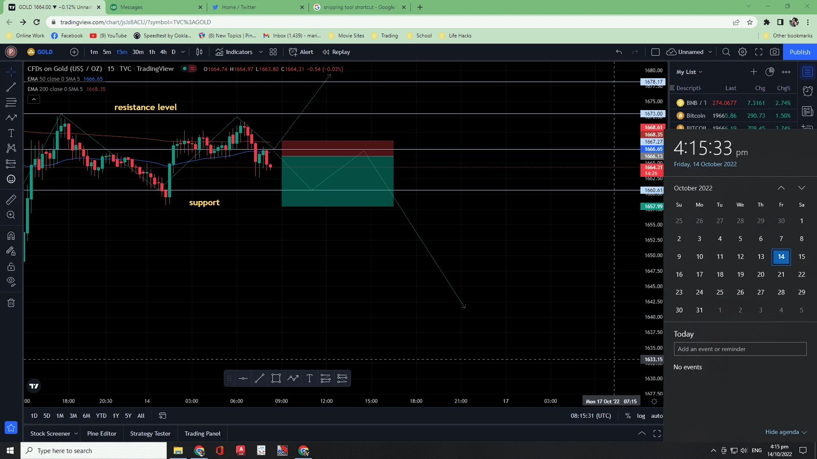Open the Trading Panel tab
Viewport: 817px width, 459px height.
click(x=203, y=433)
